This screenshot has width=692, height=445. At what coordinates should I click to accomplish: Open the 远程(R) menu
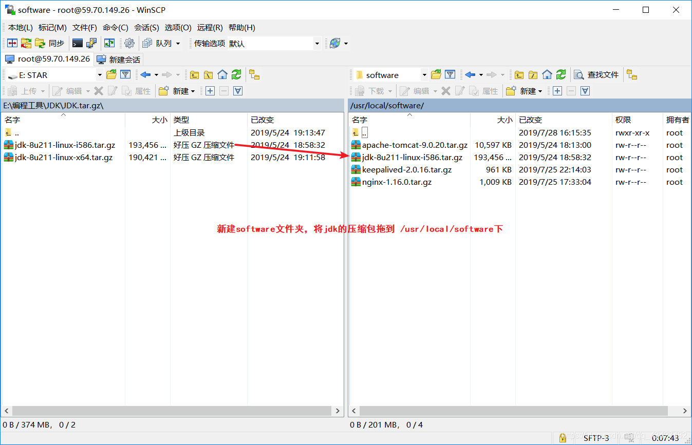210,28
